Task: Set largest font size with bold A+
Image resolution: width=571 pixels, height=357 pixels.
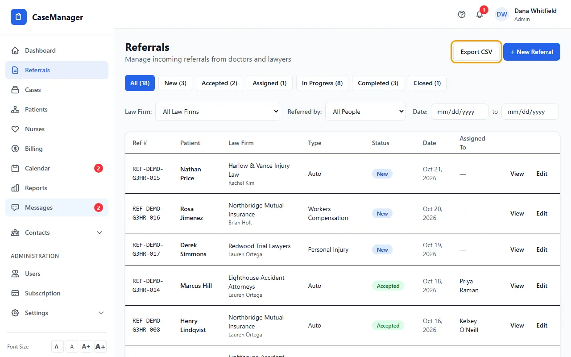Action: [x=100, y=346]
